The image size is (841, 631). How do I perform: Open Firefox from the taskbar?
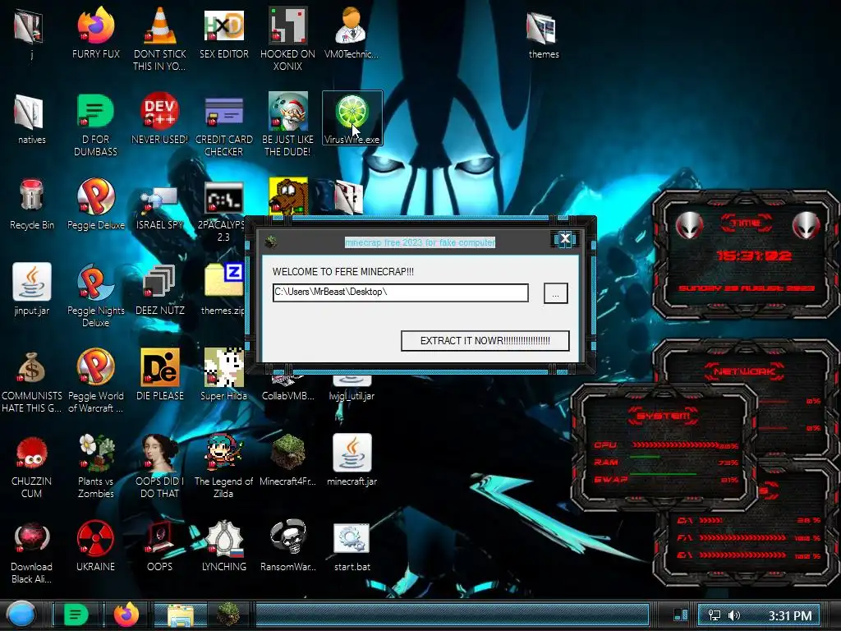[x=126, y=615]
